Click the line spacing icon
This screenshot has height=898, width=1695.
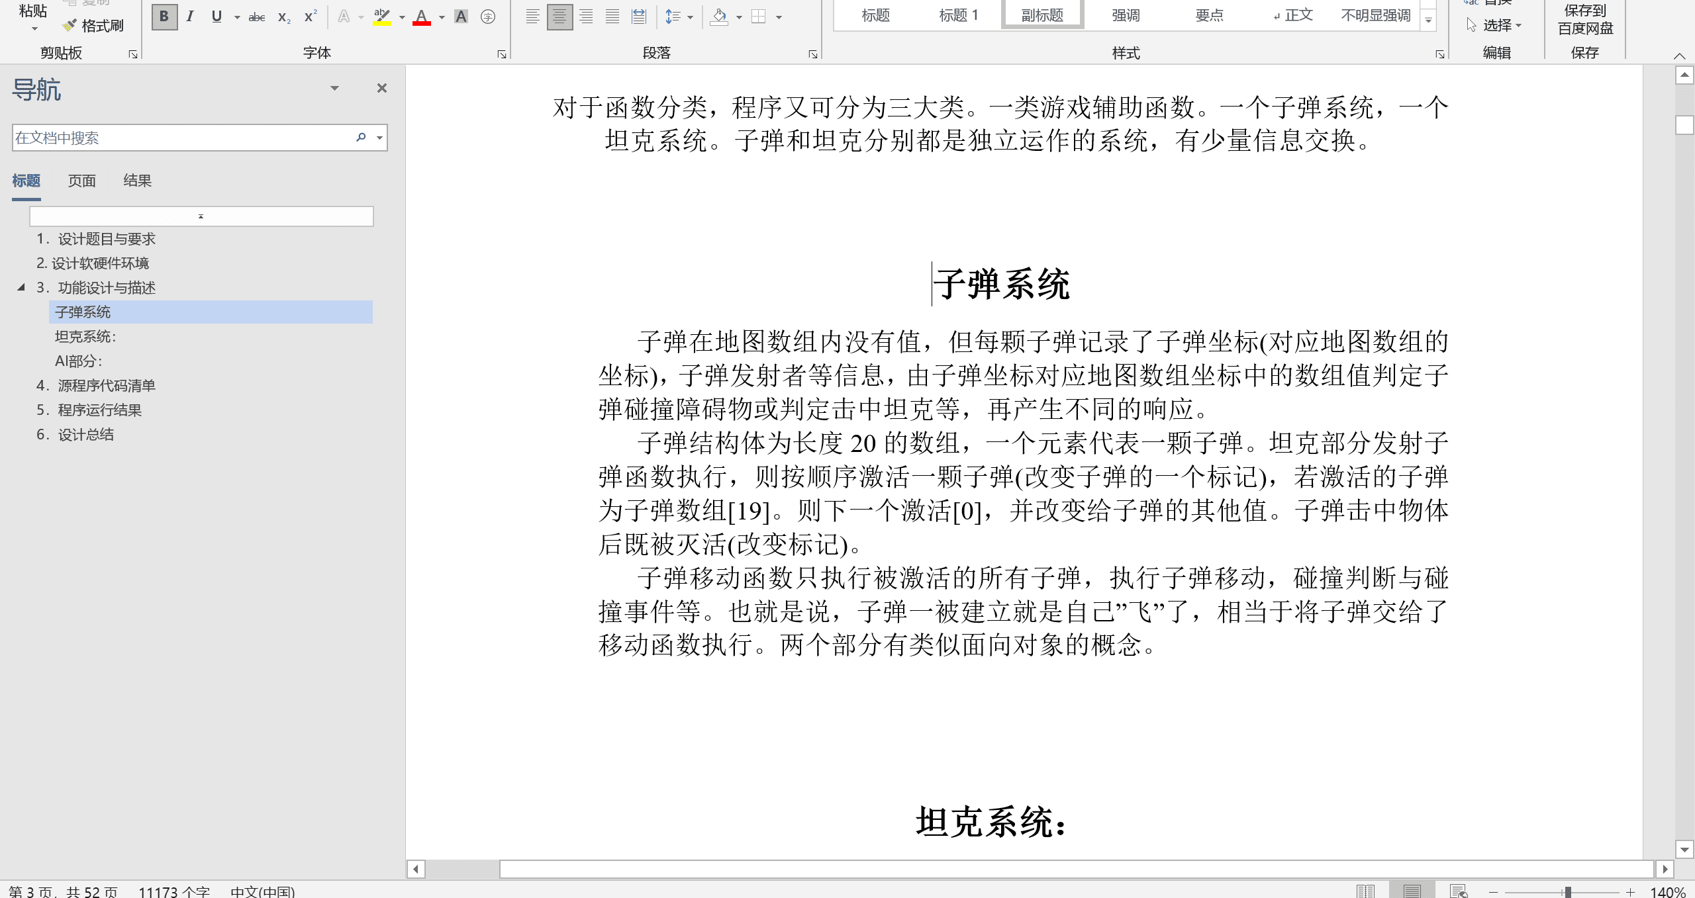(x=673, y=17)
